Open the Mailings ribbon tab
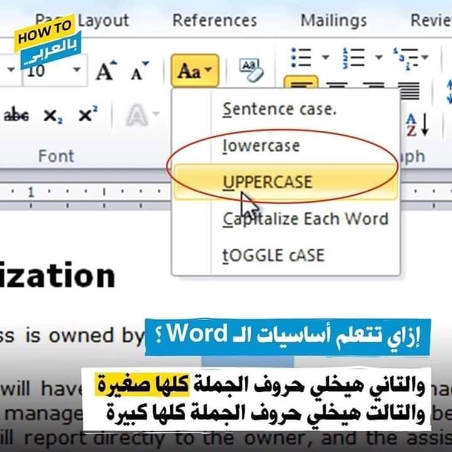This screenshot has width=452, height=452. (333, 20)
